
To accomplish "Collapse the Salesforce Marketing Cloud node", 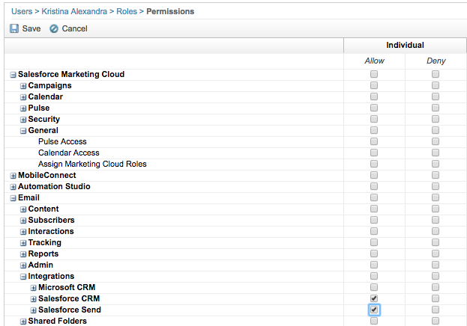I will [x=13, y=75].
